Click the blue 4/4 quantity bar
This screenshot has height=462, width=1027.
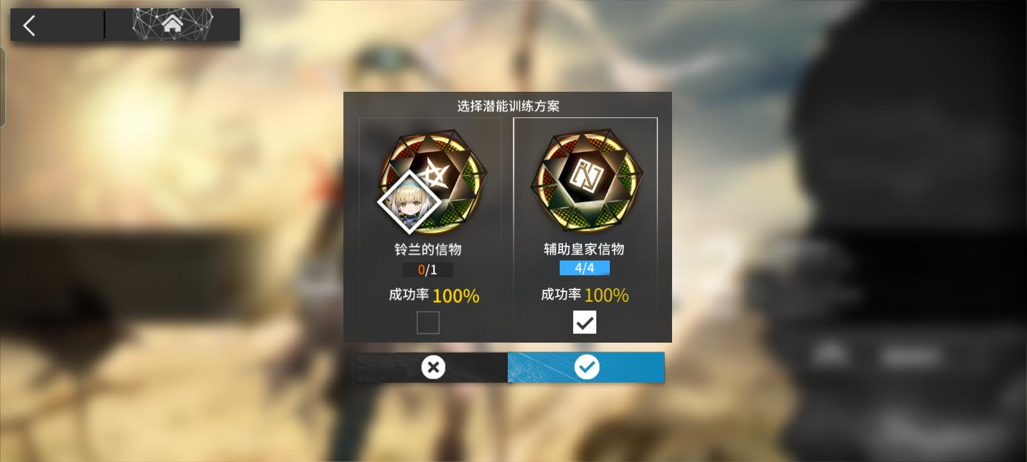585,268
